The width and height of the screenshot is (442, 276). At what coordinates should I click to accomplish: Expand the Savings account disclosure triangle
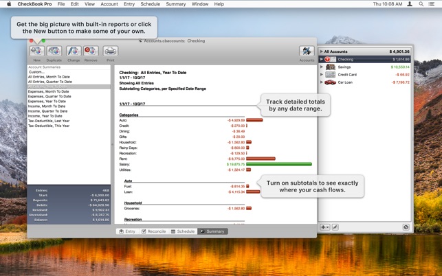(321, 67)
